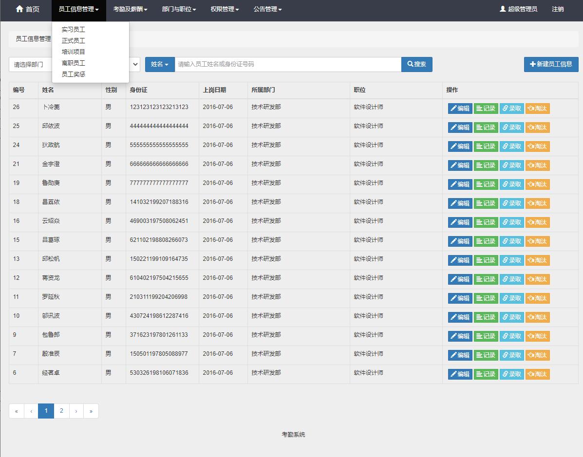
Task: Open the 考勤及薪酬 dropdown menu
Action: (130, 9)
